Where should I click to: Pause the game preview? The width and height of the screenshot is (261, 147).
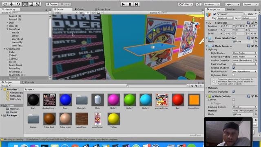(130, 4)
